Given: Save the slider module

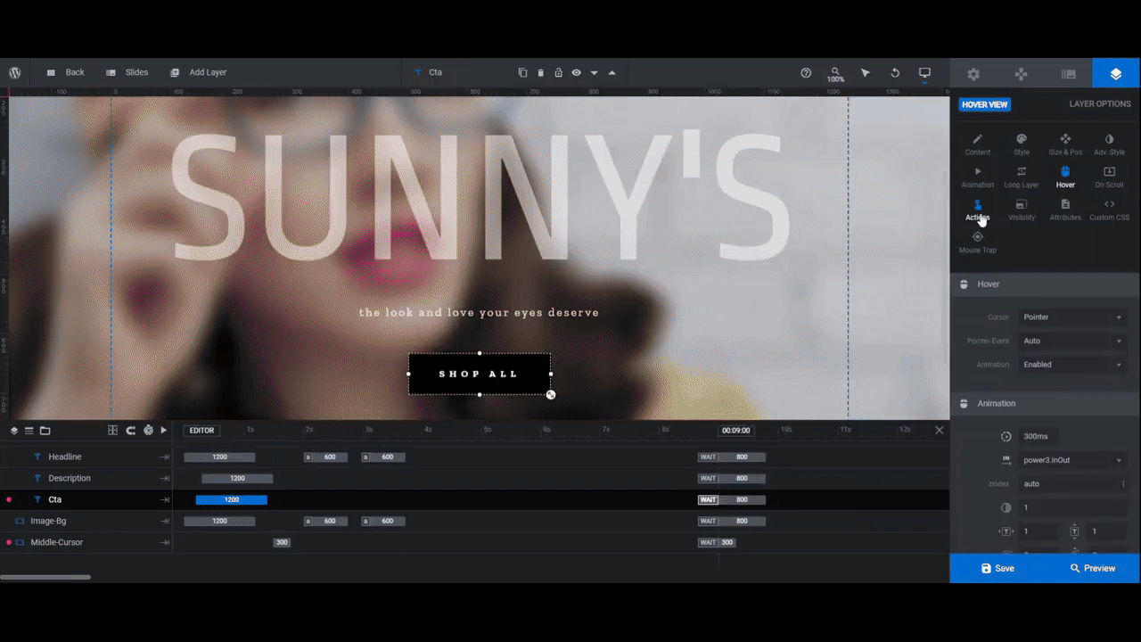Looking at the screenshot, I should pyautogui.click(x=997, y=568).
